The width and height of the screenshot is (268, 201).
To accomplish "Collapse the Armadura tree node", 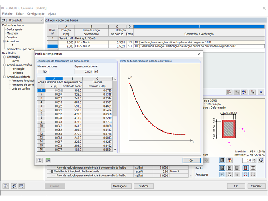I will [x=5, y=41].
